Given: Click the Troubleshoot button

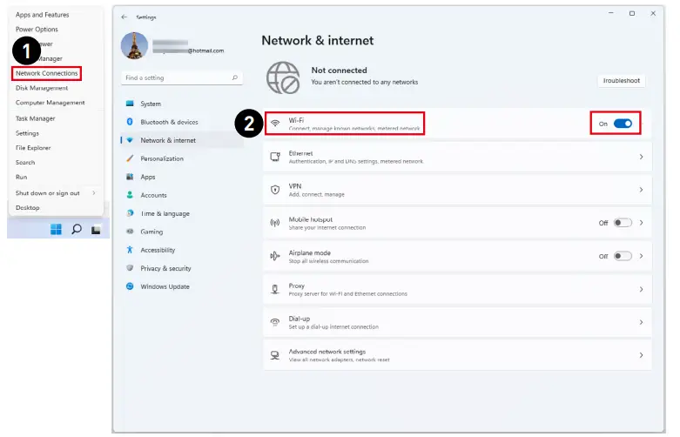Looking at the screenshot, I should [621, 80].
